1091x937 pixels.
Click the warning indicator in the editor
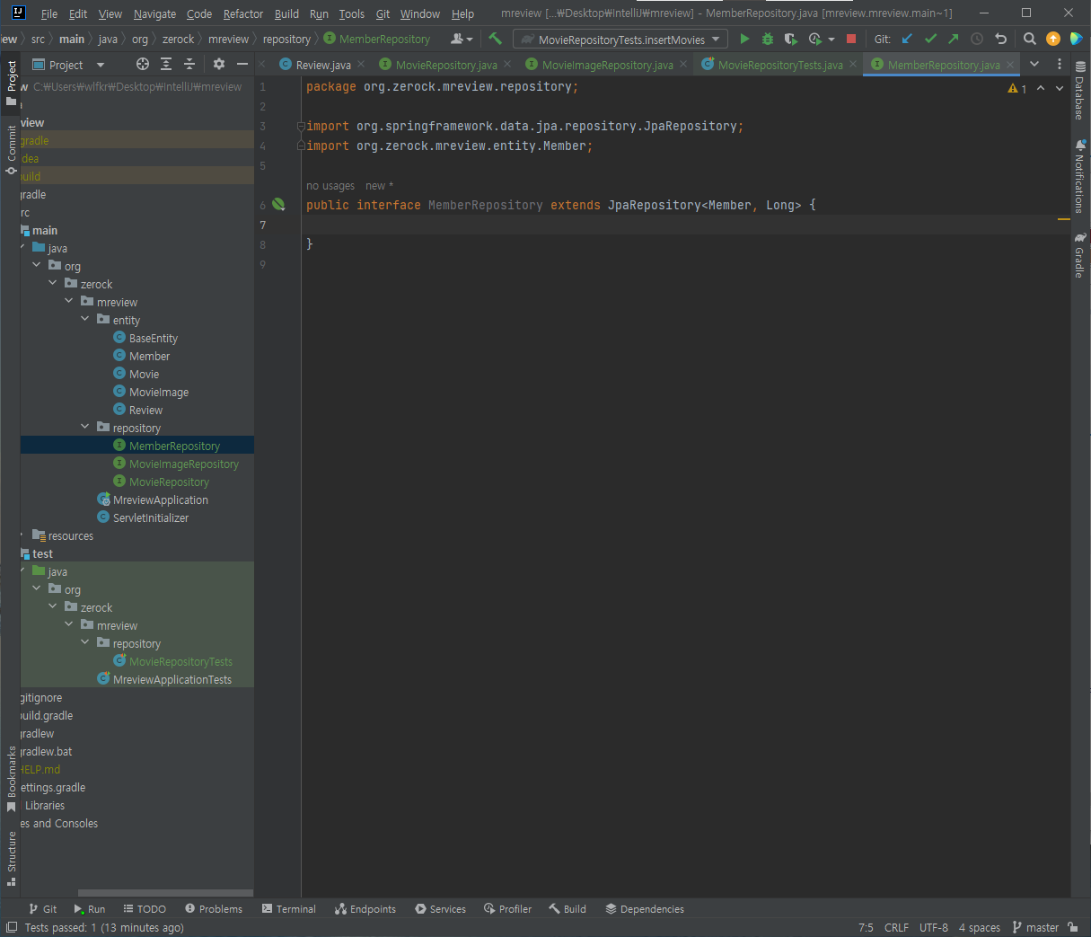coord(1017,88)
